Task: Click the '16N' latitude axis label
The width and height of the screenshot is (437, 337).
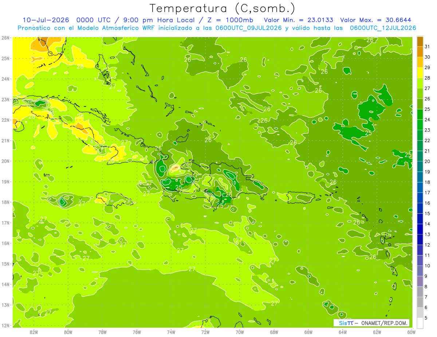Action: click(x=6, y=243)
